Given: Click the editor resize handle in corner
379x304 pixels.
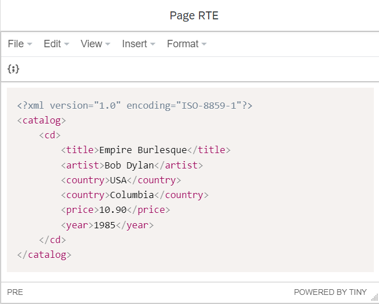Looking at the screenshot, I should [x=374, y=297].
